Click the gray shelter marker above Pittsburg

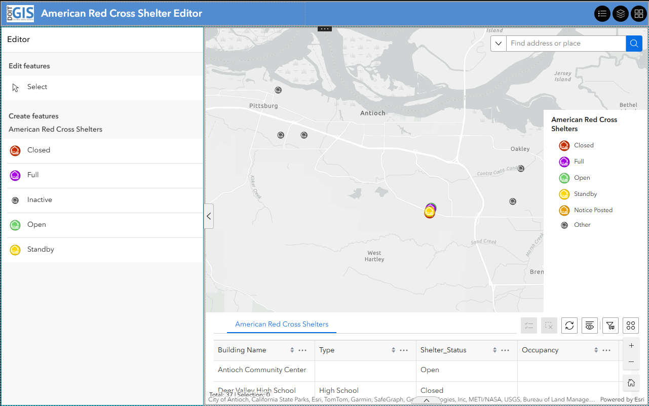point(278,90)
